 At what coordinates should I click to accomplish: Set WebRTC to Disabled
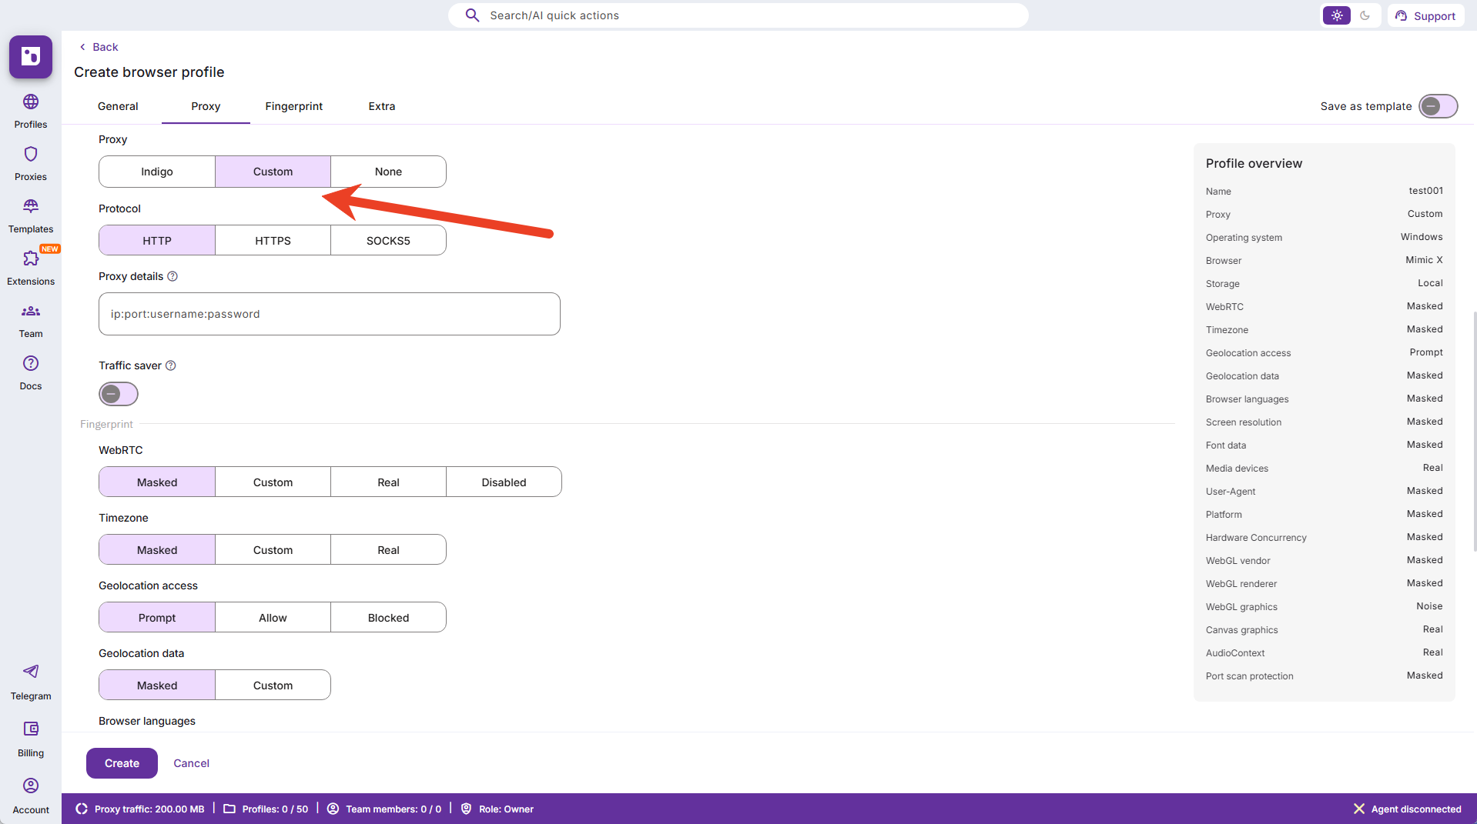click(504, 482)
